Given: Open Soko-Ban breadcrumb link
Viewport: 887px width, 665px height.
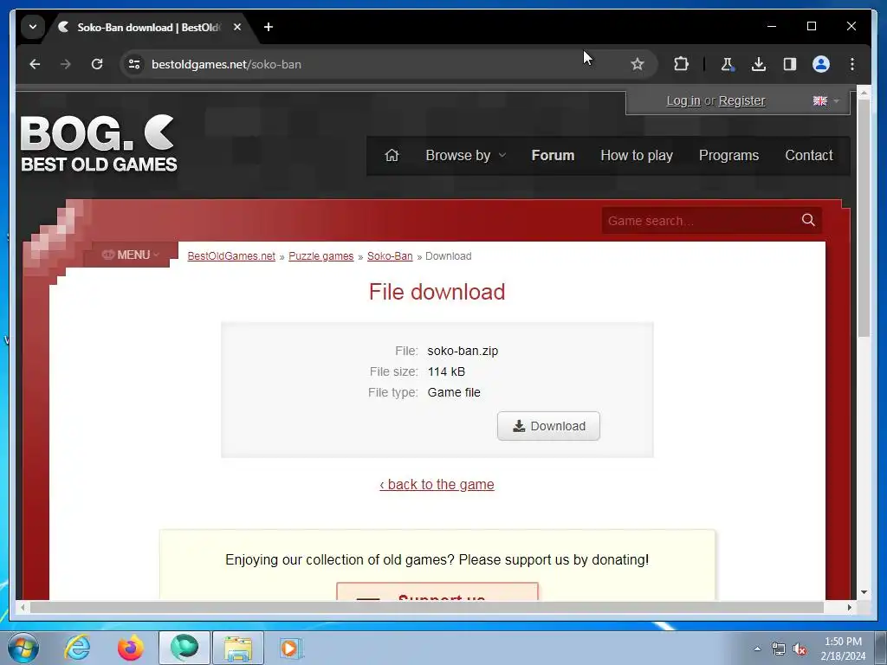Looking at the screenshot, I should tap(390, 256).
